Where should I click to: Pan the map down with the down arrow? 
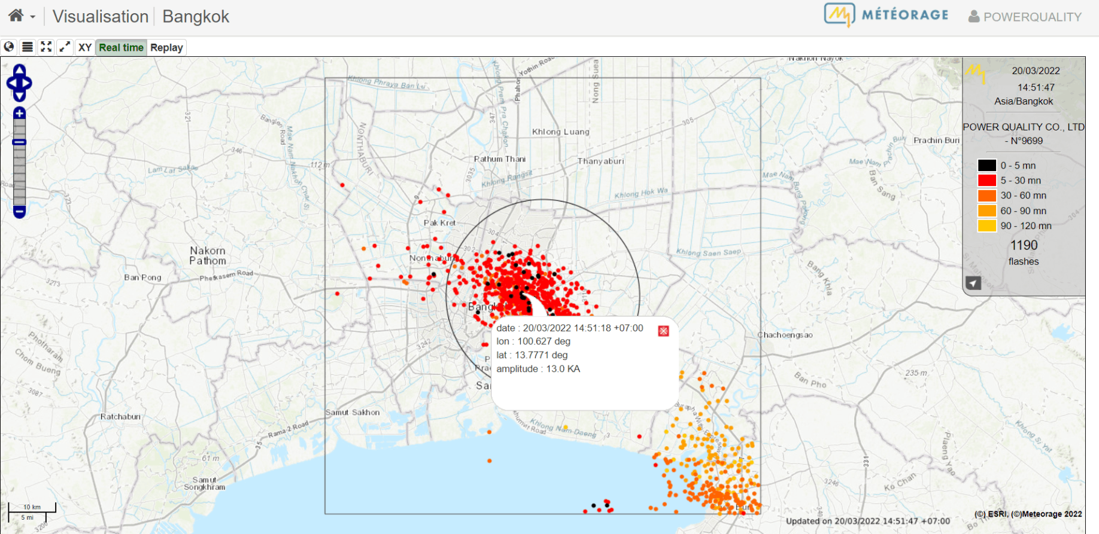[x=19, y=96]
